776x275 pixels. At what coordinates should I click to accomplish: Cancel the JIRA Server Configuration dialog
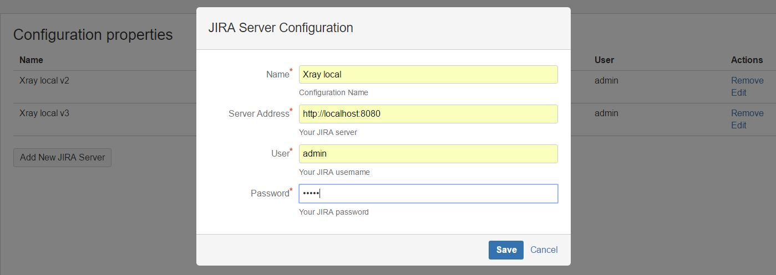(x=544, y=250)
